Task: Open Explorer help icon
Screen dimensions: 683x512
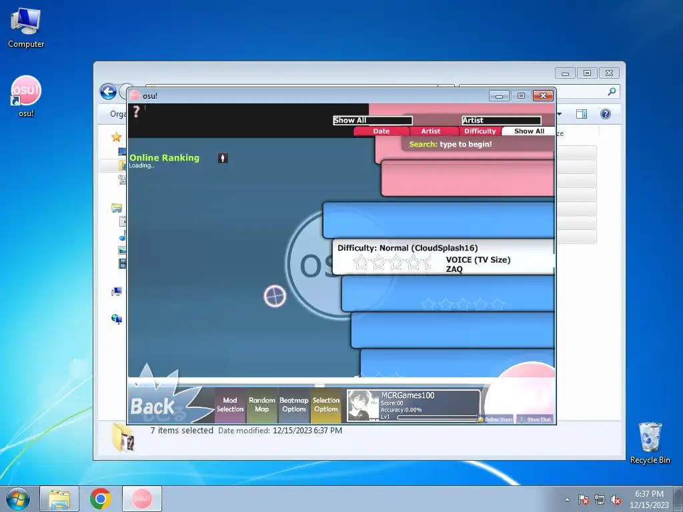Action: (605, 114)
